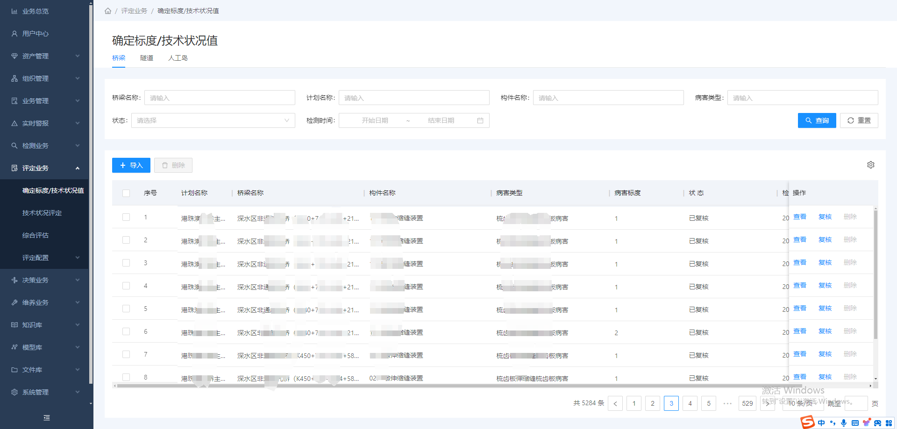This screenshot has width=897, height=429.
Task: Click the 决策业务 icon in sidebar
Action: (x=14, y=280)
